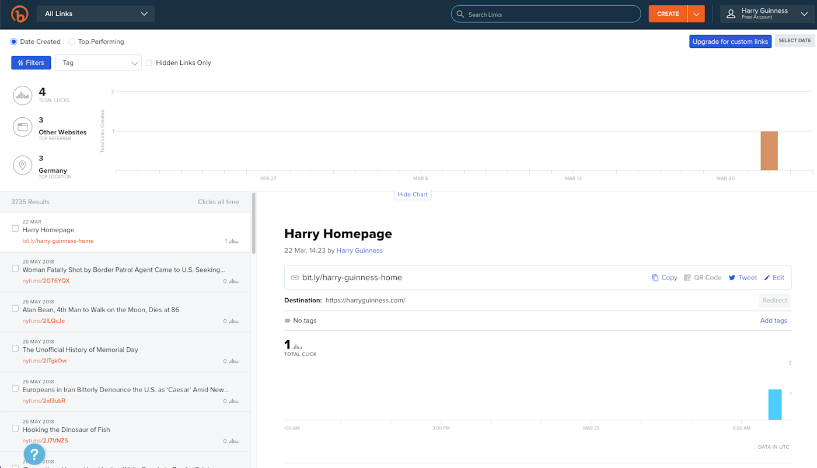
Task: Open the arrow dropdown beside CREATE
Action: coord(696,14)
